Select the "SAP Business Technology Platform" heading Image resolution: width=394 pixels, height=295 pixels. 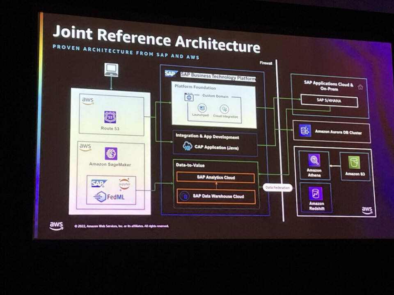click(218, 77)
